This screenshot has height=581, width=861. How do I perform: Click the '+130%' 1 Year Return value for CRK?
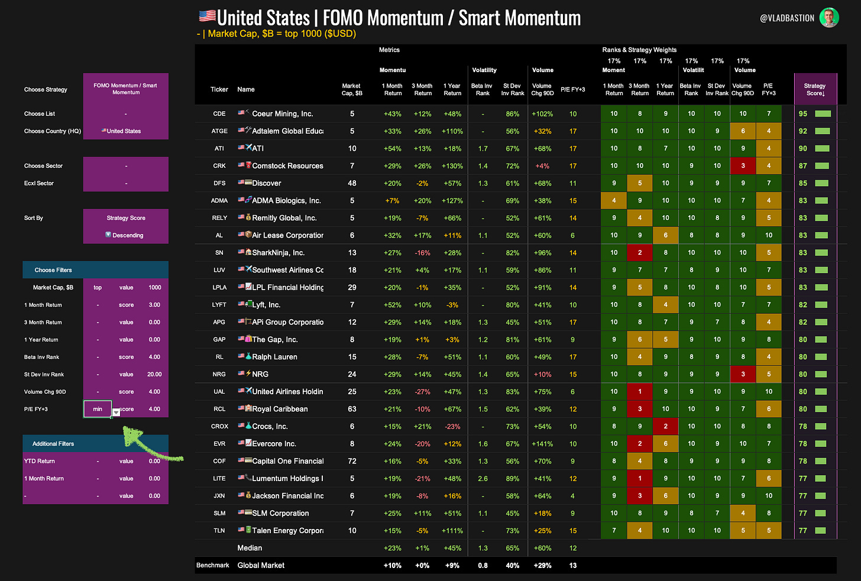click(x=452, y=166)
